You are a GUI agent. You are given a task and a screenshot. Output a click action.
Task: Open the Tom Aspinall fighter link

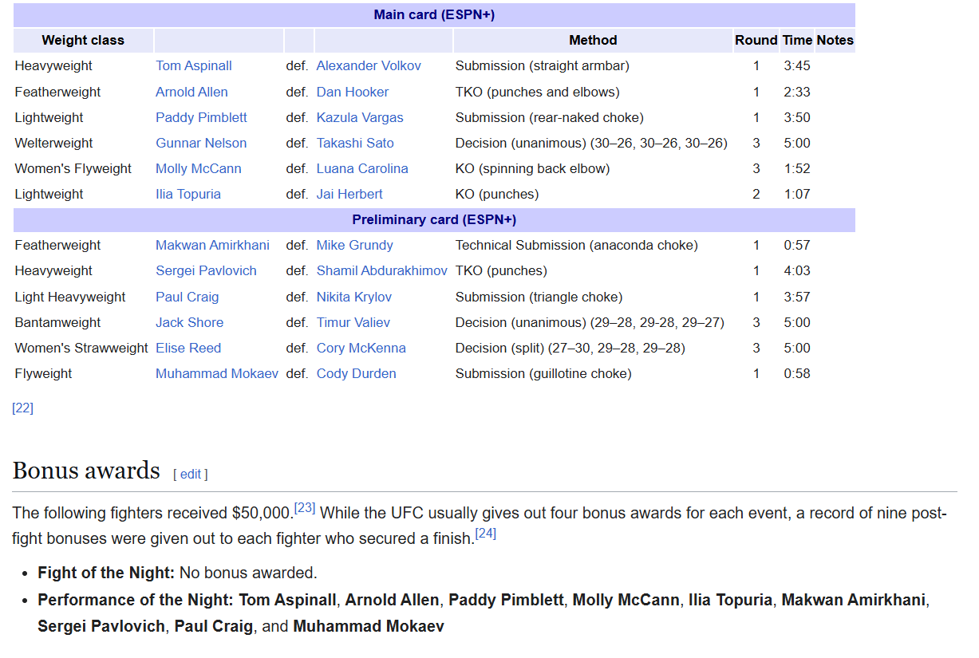tap(194, 65)
